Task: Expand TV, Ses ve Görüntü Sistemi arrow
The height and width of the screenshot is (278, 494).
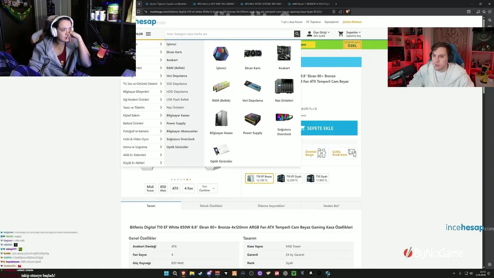Action: [x=161, y=84]
